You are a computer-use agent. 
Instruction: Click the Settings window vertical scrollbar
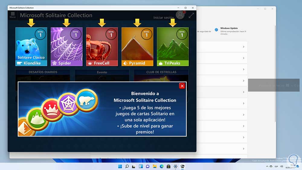(275, 74)
